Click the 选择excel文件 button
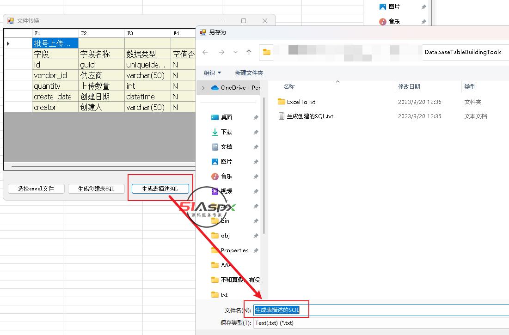509x335 pixels. click(36, 189)
